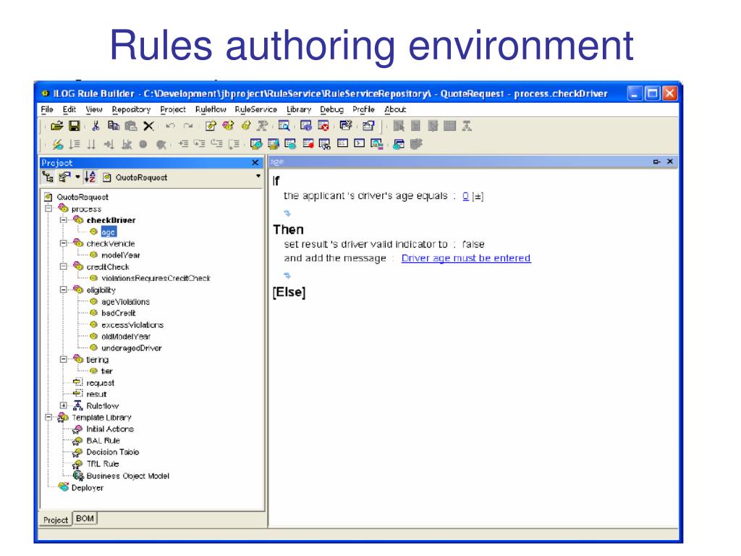Viewport: 741px width, 556px height.
Task: Click the Paste clipboard icon
Action: click(130, 126)
